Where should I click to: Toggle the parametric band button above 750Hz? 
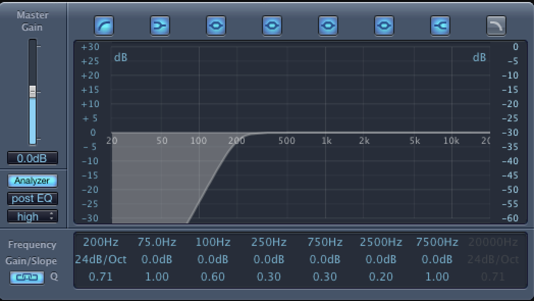[328, 26]
